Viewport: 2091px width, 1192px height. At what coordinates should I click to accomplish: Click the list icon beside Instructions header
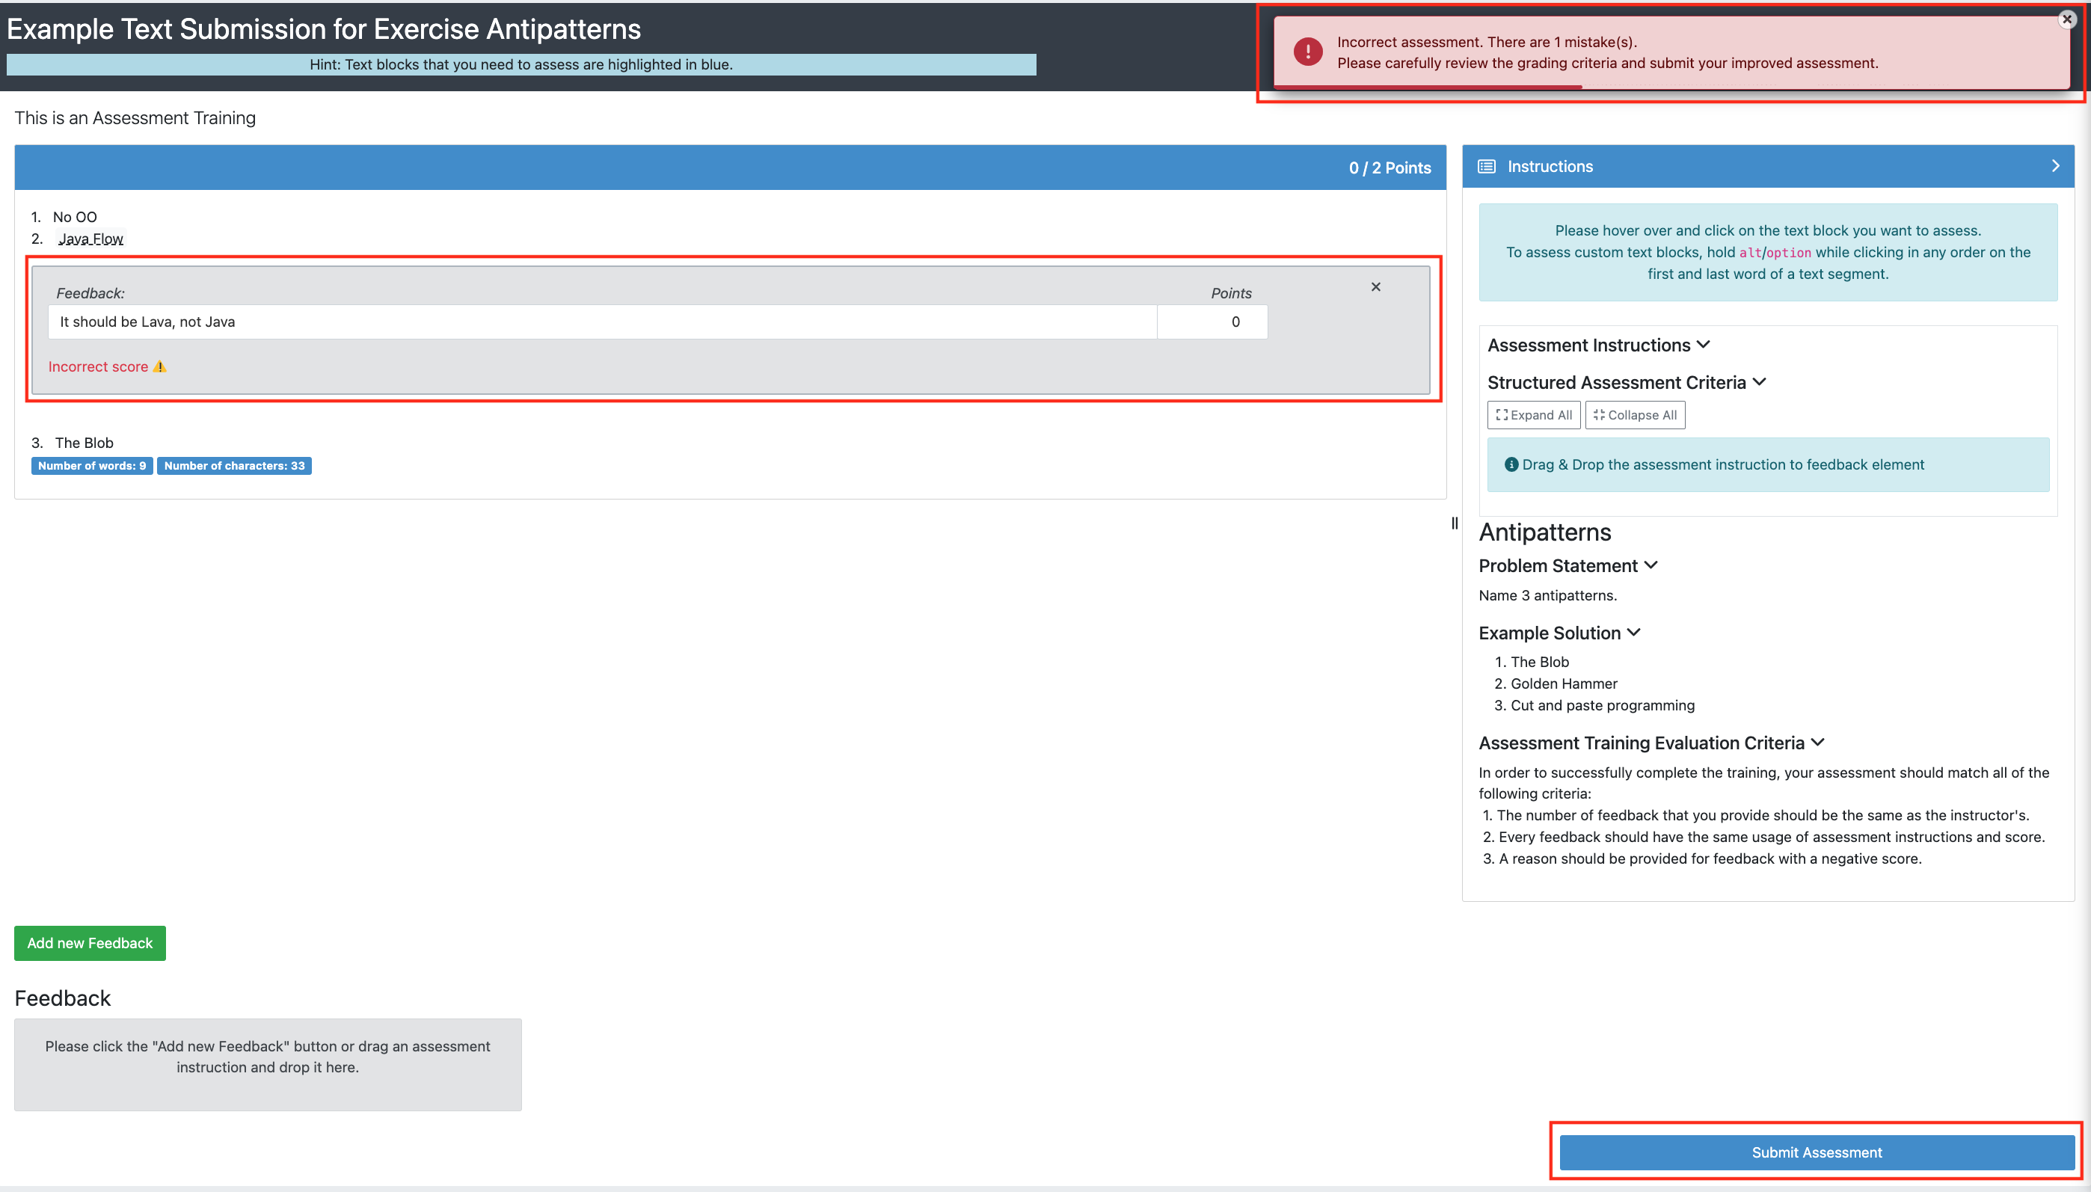pos(1486,165)
